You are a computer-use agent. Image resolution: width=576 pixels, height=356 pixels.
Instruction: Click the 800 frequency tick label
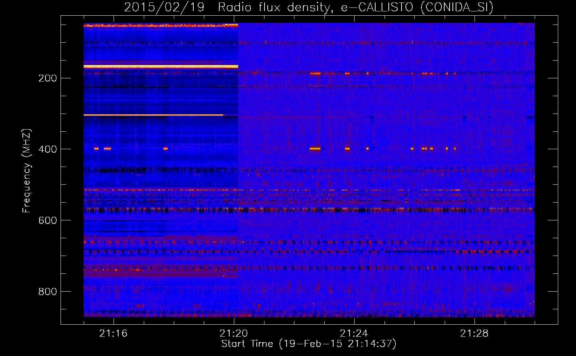click(47, 292)
